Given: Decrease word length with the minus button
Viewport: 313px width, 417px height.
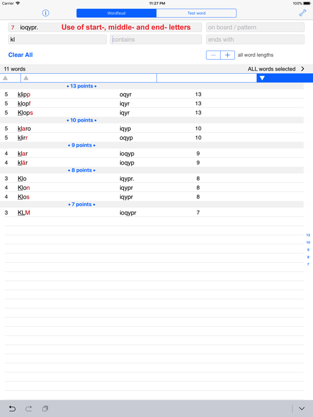Looking at the screenshot, I should (213, 55).
